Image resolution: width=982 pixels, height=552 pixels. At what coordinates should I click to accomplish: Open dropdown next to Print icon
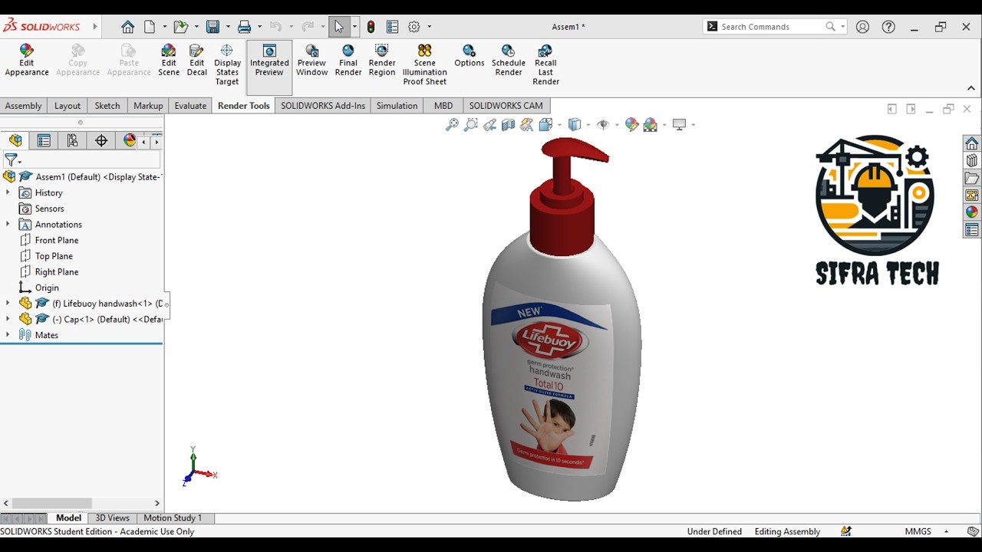(260, 27)
